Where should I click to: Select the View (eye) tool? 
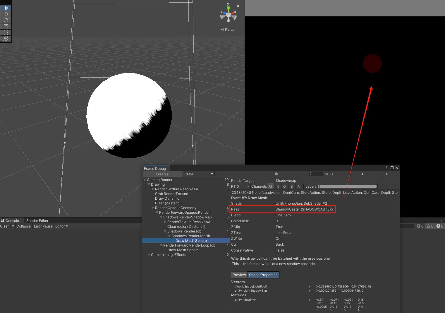(x=6, y=8)
